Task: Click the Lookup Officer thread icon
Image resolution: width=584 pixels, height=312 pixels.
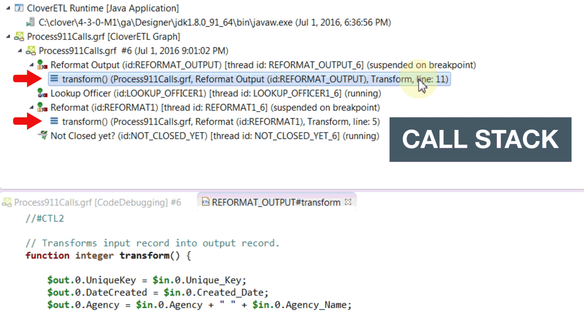Action: click(x=42, y=93)
